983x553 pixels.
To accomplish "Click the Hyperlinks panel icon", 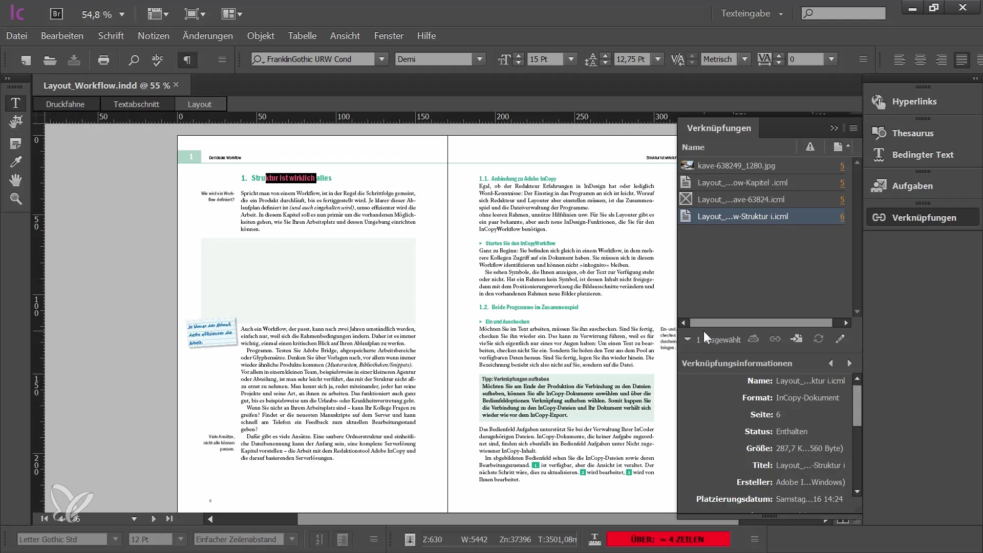I will pyautogui.click(x=879, y=100).
